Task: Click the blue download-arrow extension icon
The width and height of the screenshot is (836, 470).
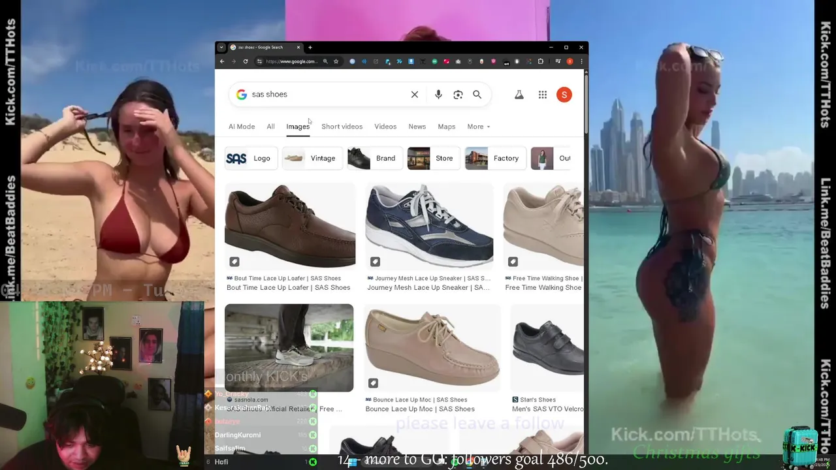Action: click(411, 61)
